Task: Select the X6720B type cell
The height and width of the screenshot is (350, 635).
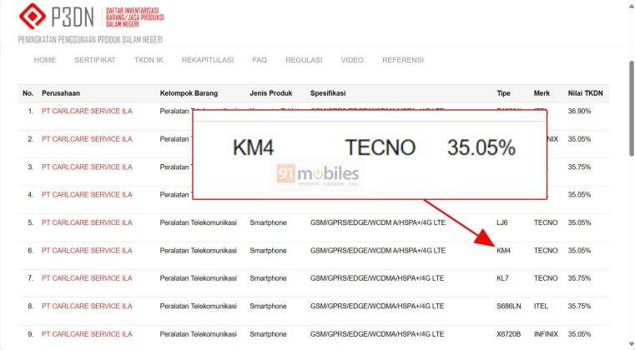Action: point(509,334)
